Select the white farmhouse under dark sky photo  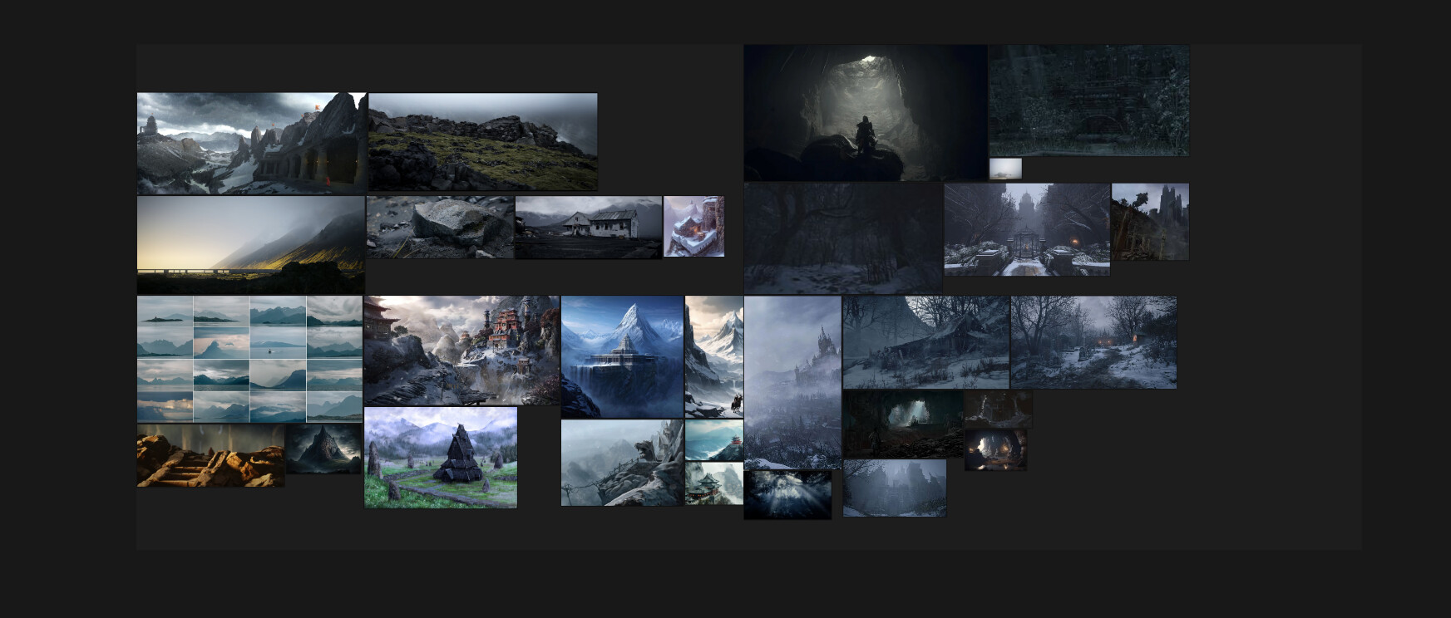point(589,227)
